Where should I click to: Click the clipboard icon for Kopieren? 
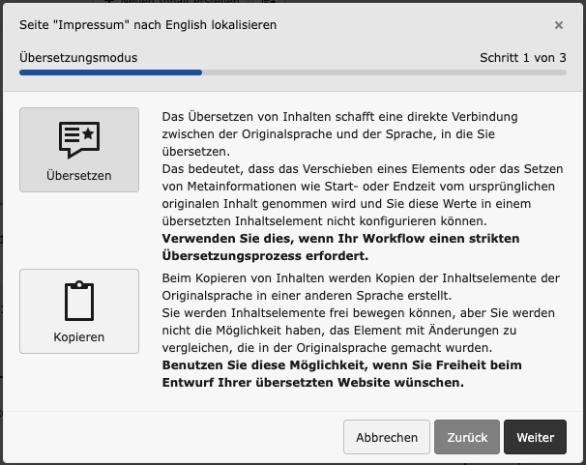pyautogui.click(x=79, y=301)
